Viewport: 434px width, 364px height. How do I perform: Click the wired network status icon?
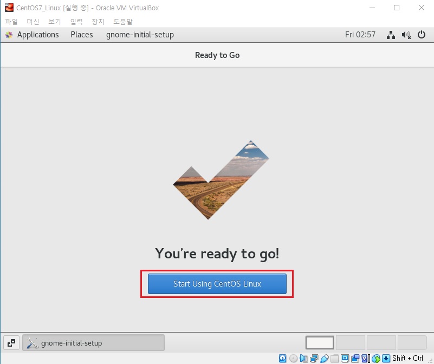[391, 35]
